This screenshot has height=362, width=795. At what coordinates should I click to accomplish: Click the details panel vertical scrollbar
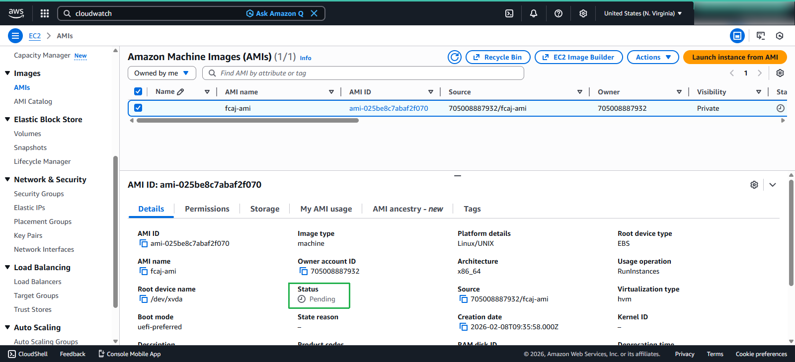click(791, 233)
